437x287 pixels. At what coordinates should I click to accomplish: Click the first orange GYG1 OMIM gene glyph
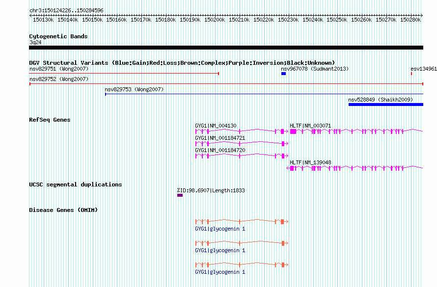(242, 222)
